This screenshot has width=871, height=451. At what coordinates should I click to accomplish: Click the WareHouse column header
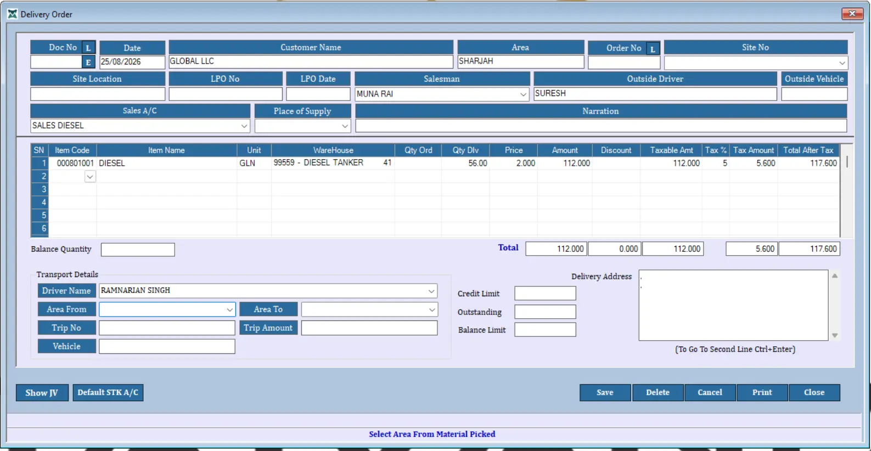tap(333, 150)
